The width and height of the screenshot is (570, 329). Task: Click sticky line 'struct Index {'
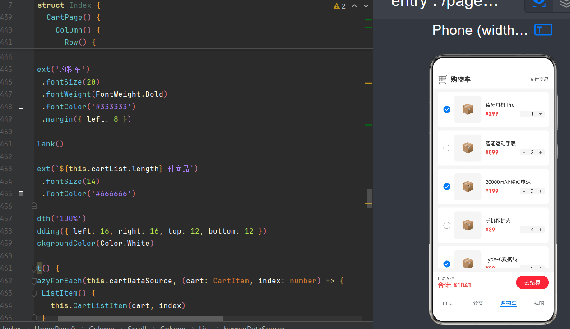coord(69,5)
